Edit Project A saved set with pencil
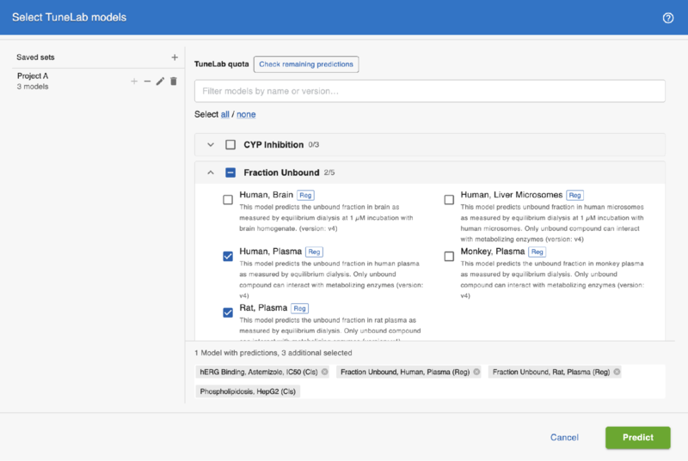The width and height of the screenshot is (688, 461). (160, 82)
